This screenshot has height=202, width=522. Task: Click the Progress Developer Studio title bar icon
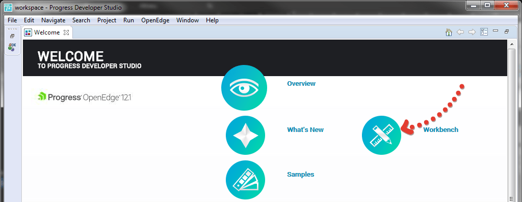8,7
